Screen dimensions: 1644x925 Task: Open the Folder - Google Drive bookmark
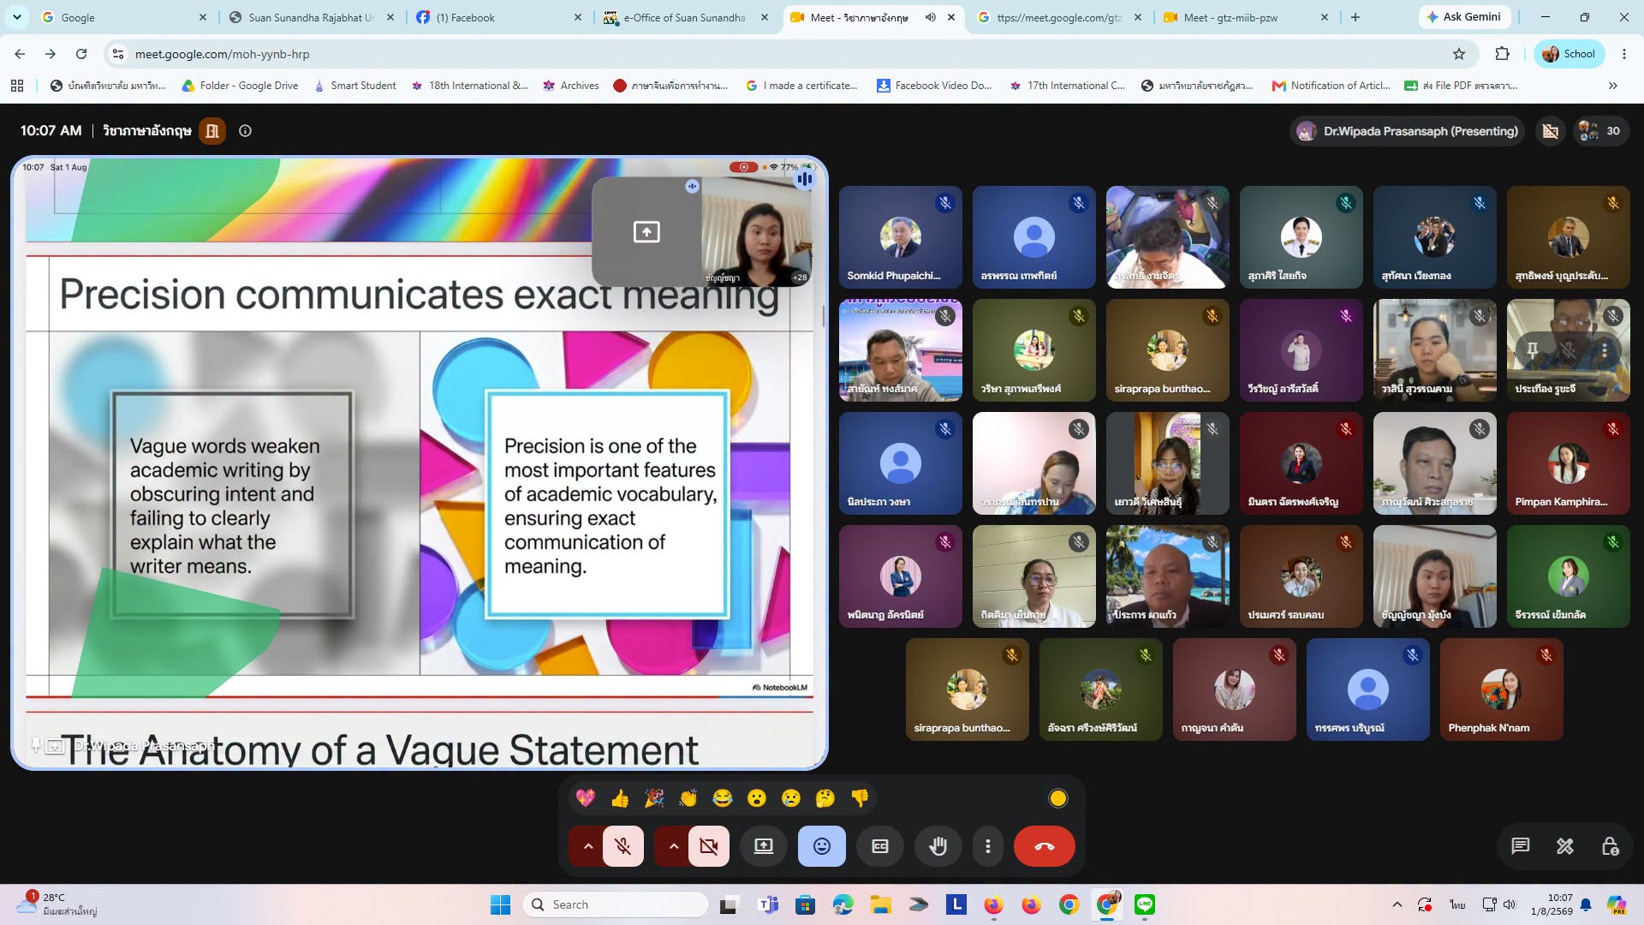tap(241, 86)
